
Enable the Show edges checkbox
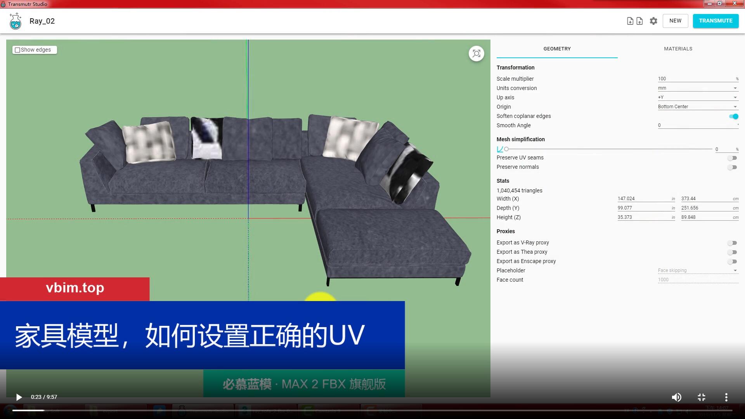pyautogui.click(x=17, y=50)
